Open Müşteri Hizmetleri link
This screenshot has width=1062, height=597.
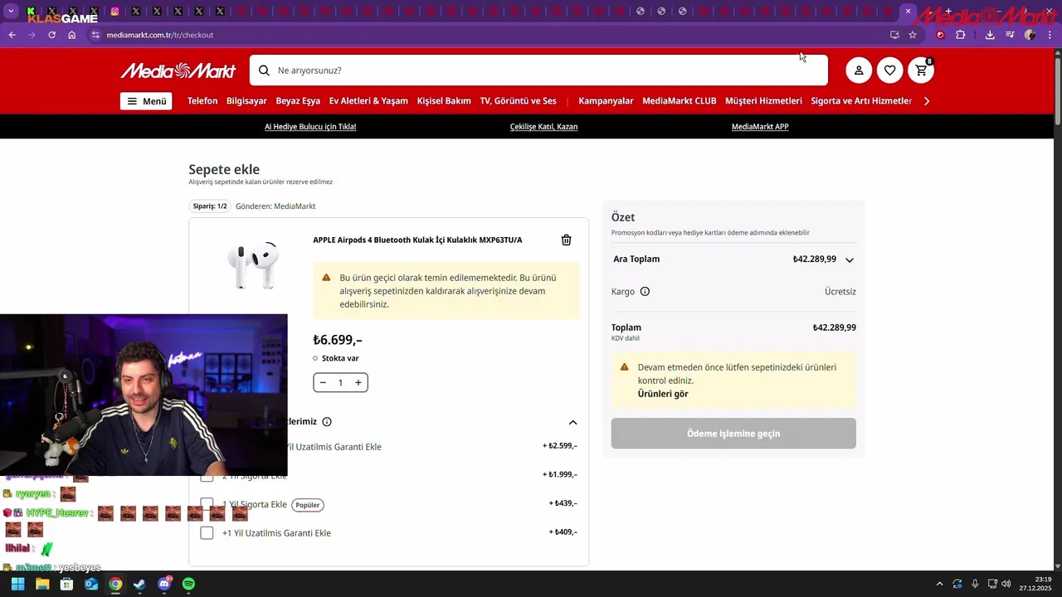[763, 101]
